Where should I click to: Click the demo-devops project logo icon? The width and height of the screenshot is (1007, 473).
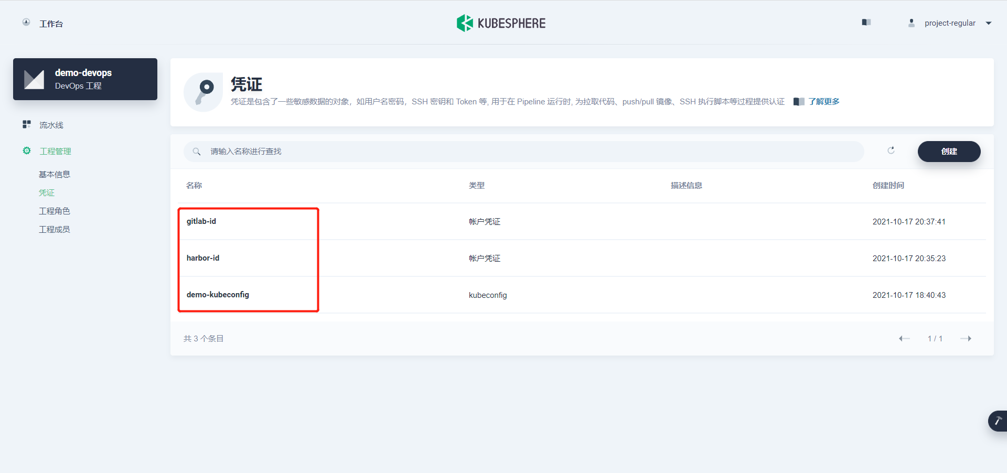[x=34, y=79]
